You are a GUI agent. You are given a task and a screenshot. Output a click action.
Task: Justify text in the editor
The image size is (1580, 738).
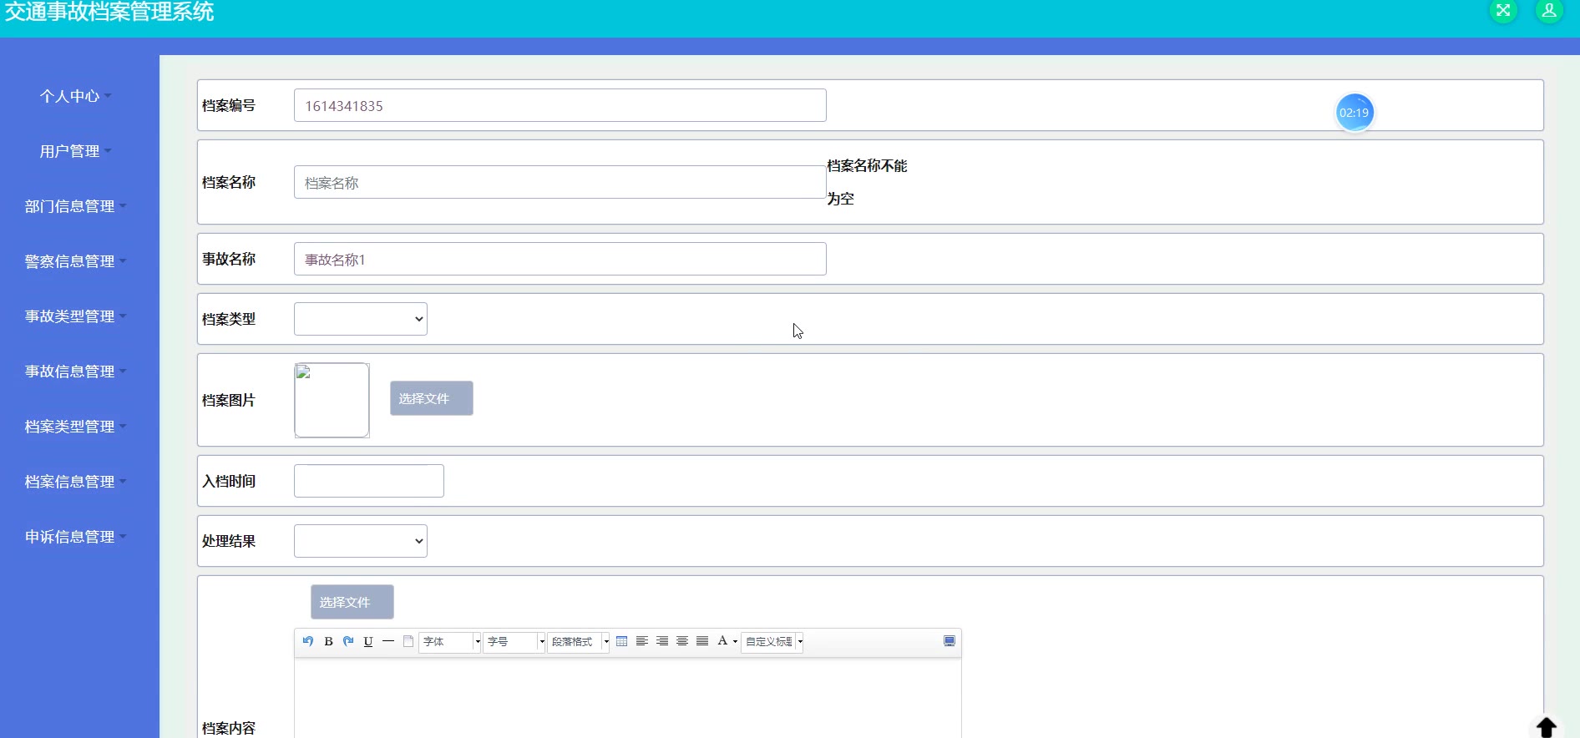click(x=702, y=641)
